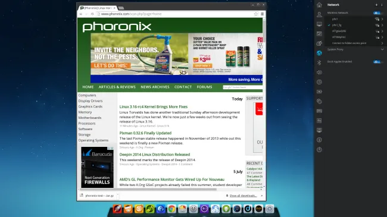Expand the System Proxy section

382,49
